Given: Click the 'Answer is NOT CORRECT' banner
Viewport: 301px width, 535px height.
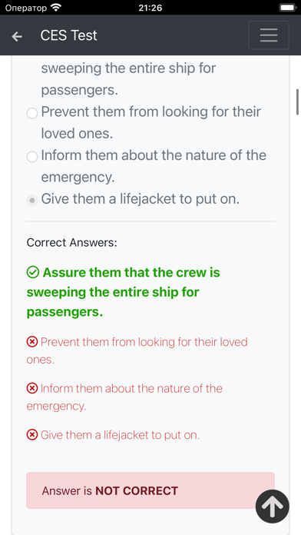Looking at the screenshot, I should tap(150, 490).
